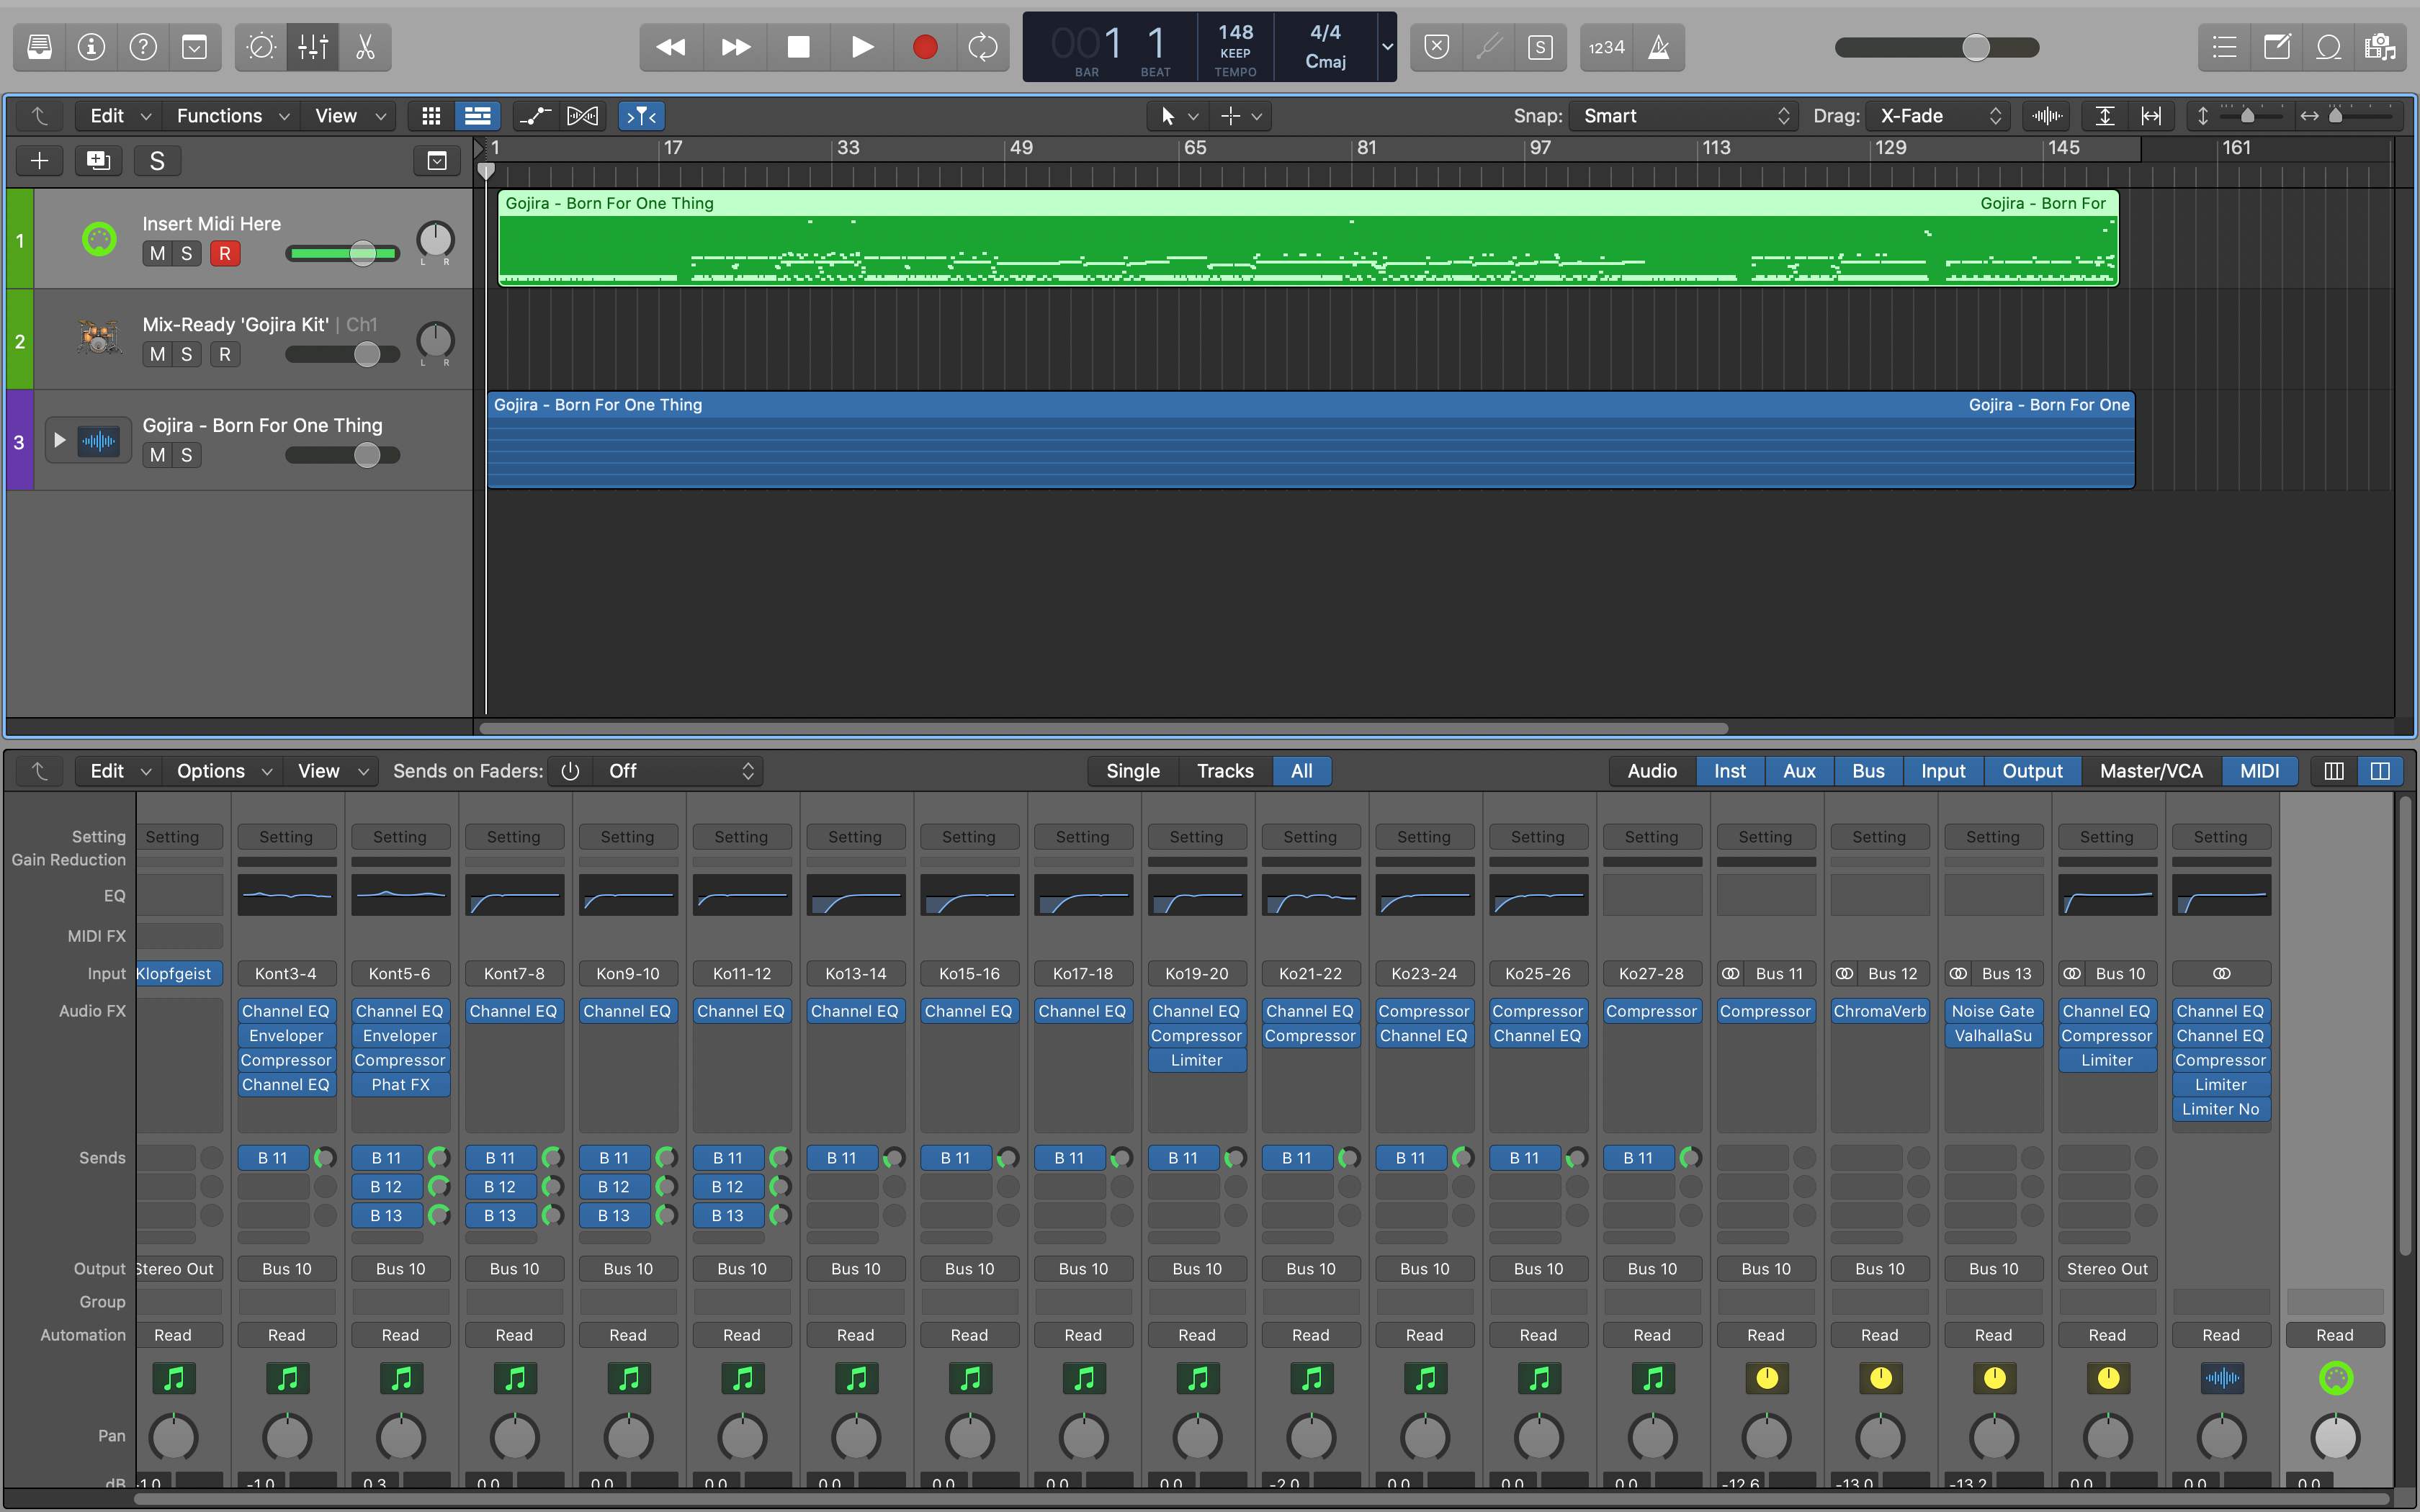2420x1512 pixels.
Task: Open the Snap Smart dropdown
Action: click(x=1684, y=116)
